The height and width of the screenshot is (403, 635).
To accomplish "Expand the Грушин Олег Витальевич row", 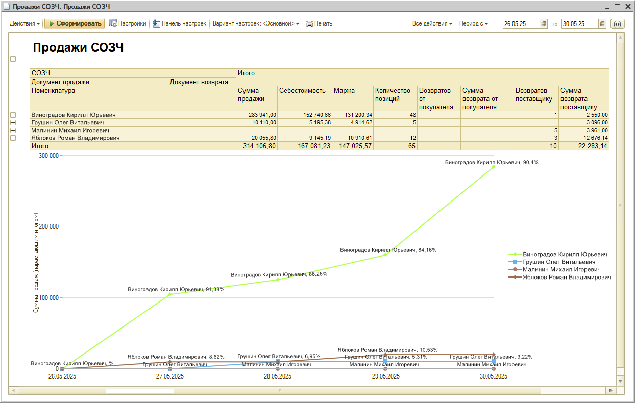I will coord(13,123).
